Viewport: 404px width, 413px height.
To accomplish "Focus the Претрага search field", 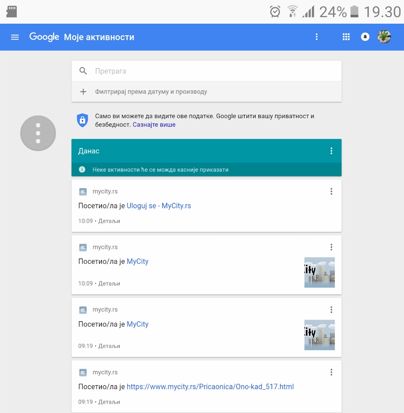I will point(207,71).
